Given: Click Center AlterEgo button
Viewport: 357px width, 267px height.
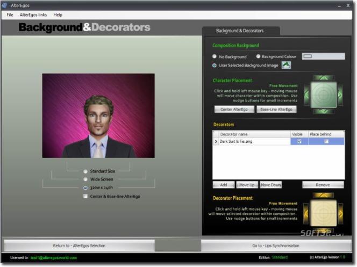Looking at the screenshot, I should 234,110.
